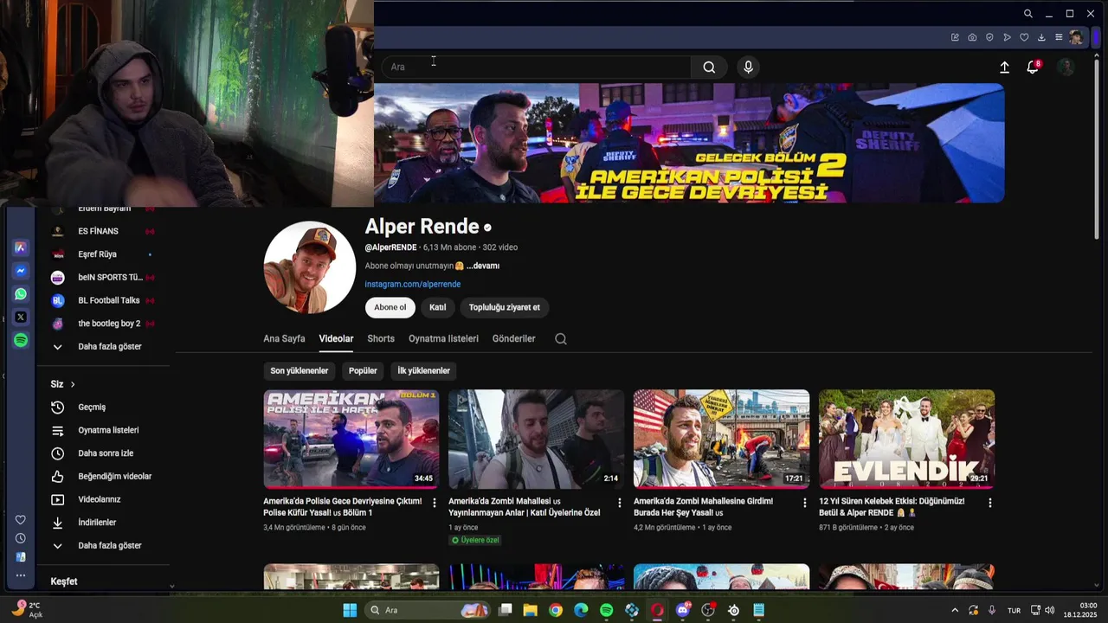
Task: Switch to Shorts tab
Action: click(381, 339)
